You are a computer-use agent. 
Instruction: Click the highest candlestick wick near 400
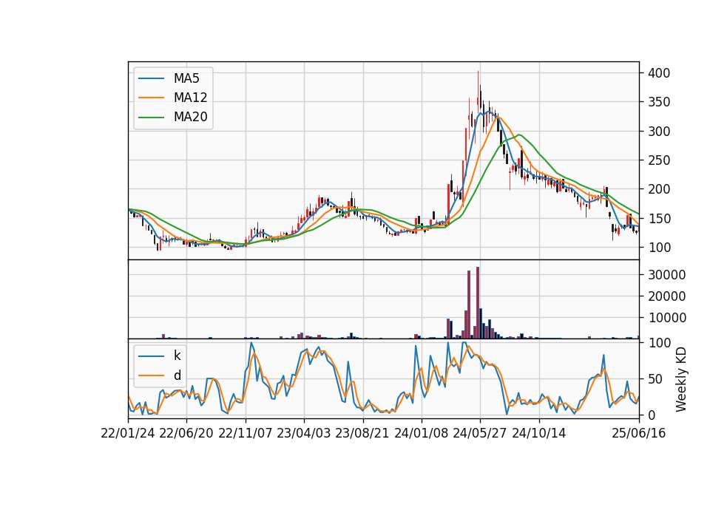[478, 84]
